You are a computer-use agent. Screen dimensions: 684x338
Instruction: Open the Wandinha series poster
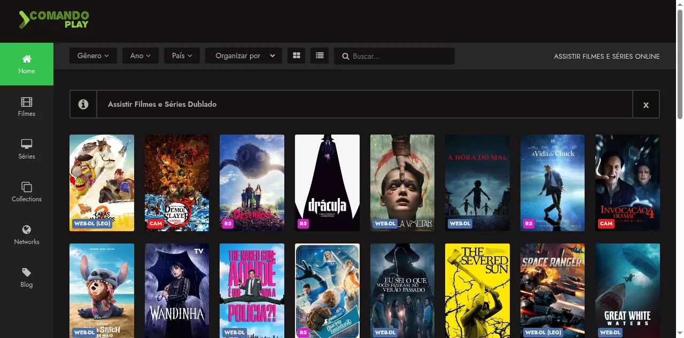pos(177,290)
